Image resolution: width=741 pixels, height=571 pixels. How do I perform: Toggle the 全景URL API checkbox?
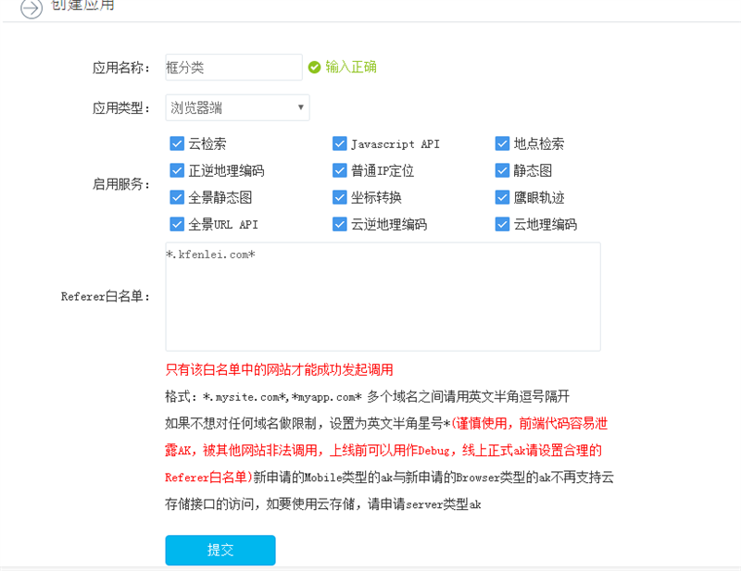pyautogui.click(x=177, y=224)
